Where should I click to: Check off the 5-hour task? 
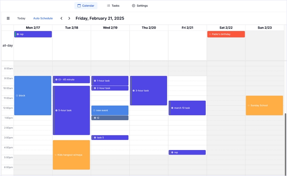click(56, 110)
